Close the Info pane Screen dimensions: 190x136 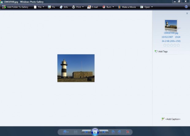tap(187, 13)
